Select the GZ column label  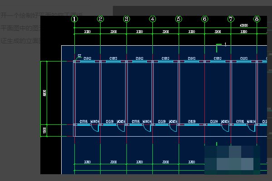click(80, 56)
